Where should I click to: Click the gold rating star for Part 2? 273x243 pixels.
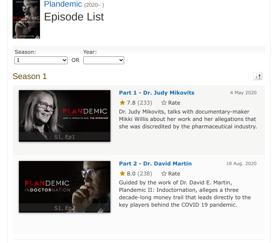(x=122, y=174)
